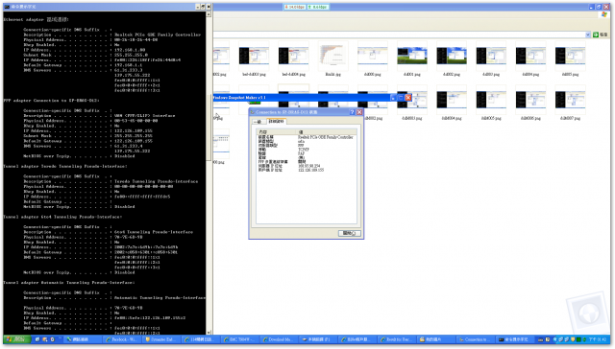Minimize the Windows Snapshot Maker window
This screenshot has height=349, width=615.
point(393,98)
